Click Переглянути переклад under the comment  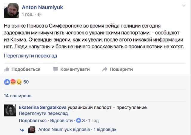(x=43, y=113)
